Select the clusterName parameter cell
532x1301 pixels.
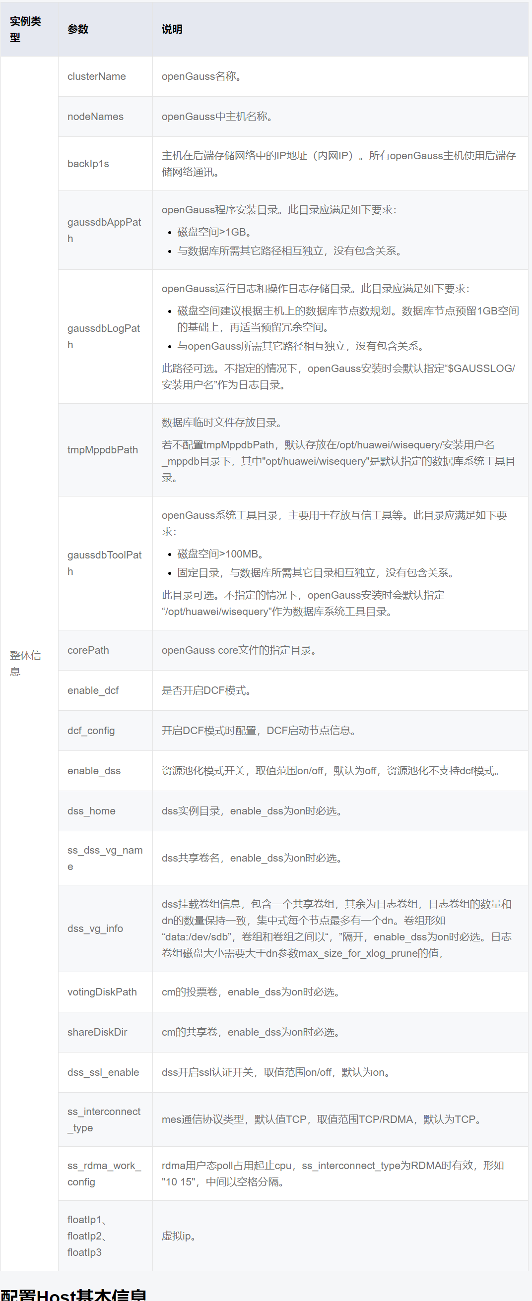pos(105,76)
